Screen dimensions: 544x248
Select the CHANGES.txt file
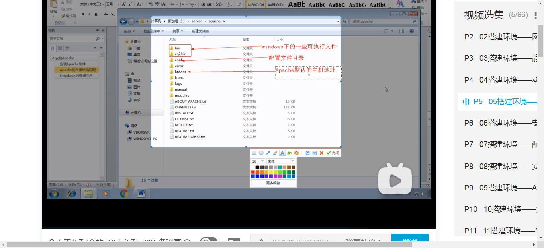pyautogui.click(x=183, y=107)
